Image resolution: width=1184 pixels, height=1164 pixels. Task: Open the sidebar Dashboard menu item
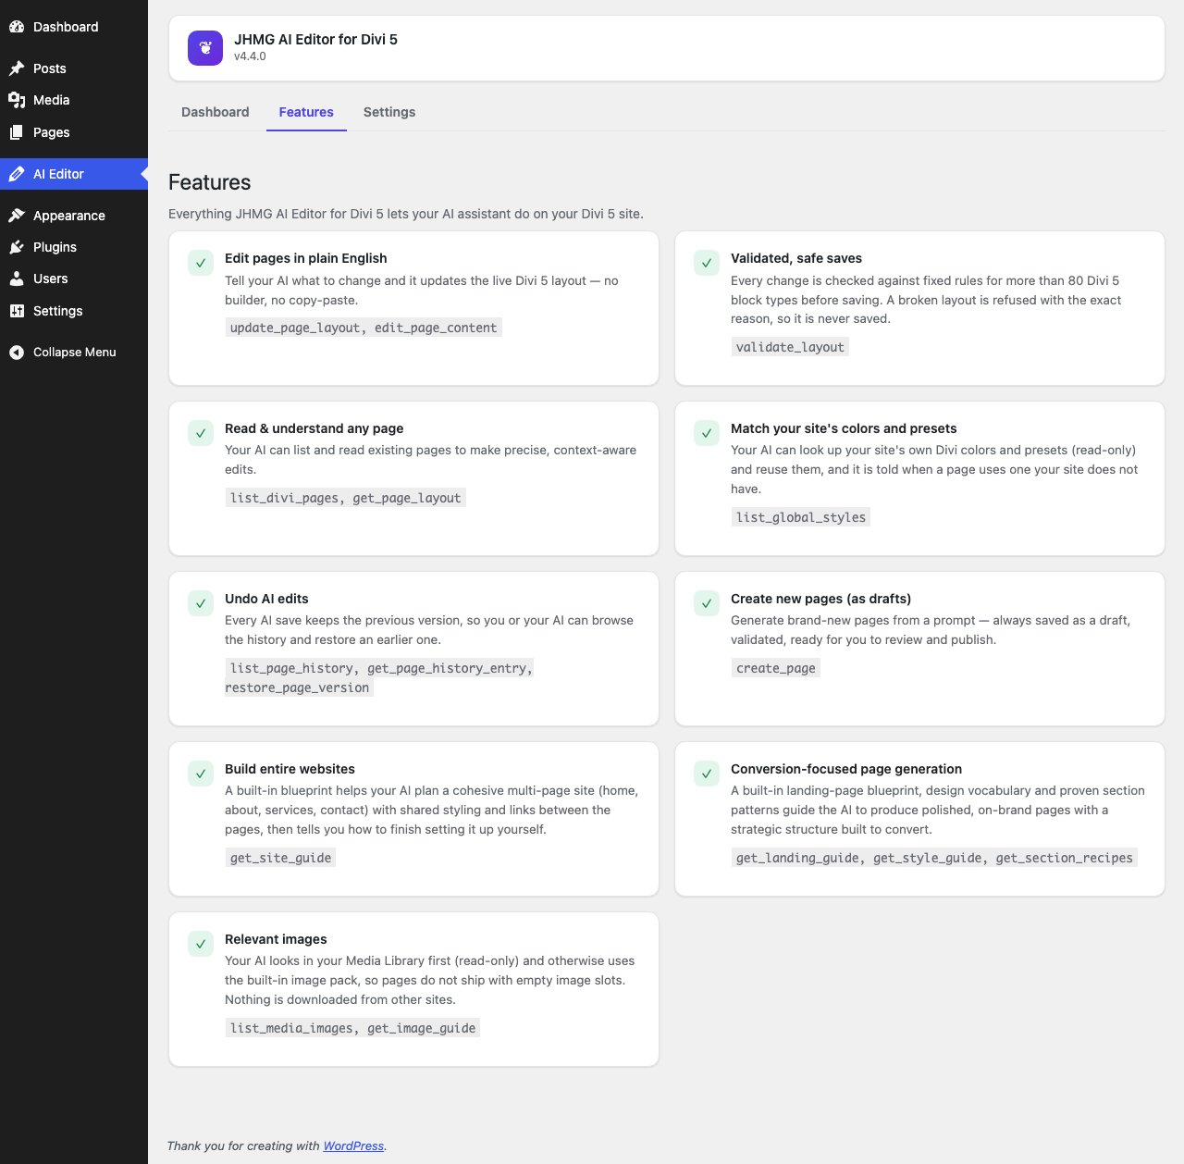coord(74,27)
